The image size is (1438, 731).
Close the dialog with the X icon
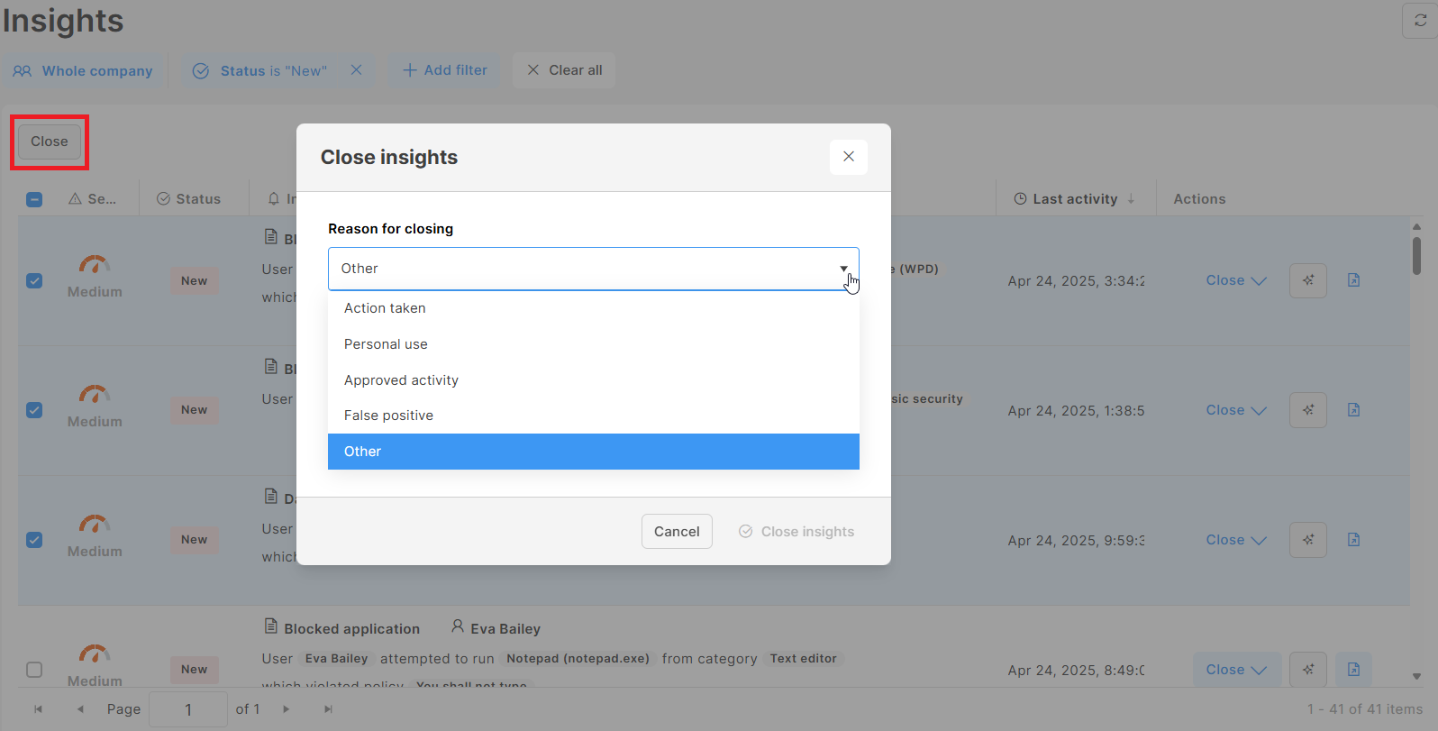tap(848, 157)
